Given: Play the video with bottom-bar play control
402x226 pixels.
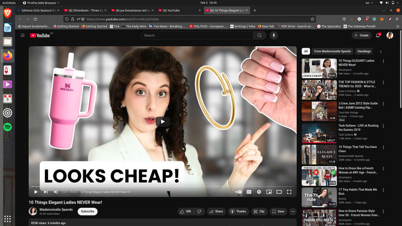Looking at the screenshot, I should (x=36, y=192).
